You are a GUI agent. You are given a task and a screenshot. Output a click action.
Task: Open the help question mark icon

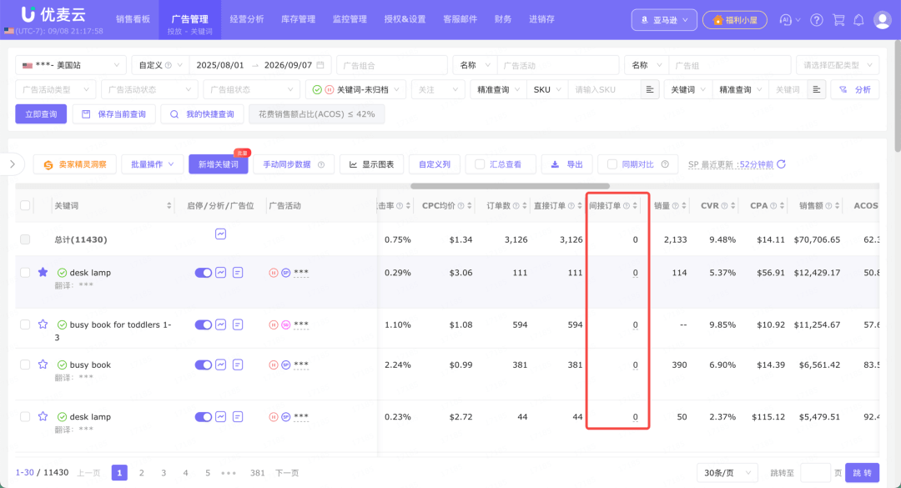tap(816, 20)
